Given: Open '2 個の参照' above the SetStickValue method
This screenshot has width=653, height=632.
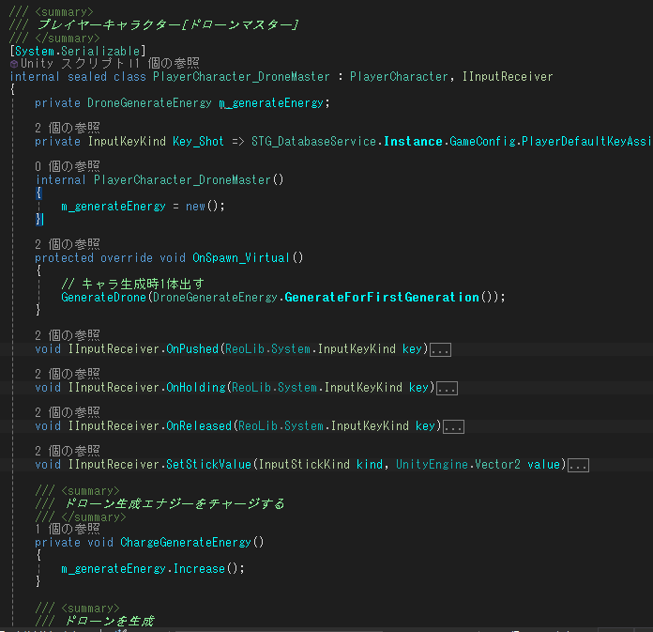Looking at the screenshot, I should coord(68,451).
